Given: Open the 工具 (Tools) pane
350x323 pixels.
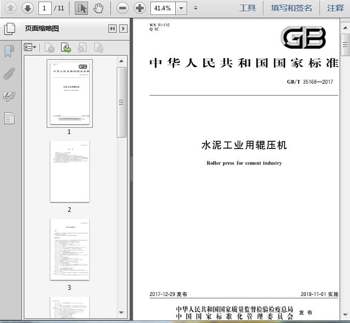Looking at the screenshot, I should tap(247, 8).
